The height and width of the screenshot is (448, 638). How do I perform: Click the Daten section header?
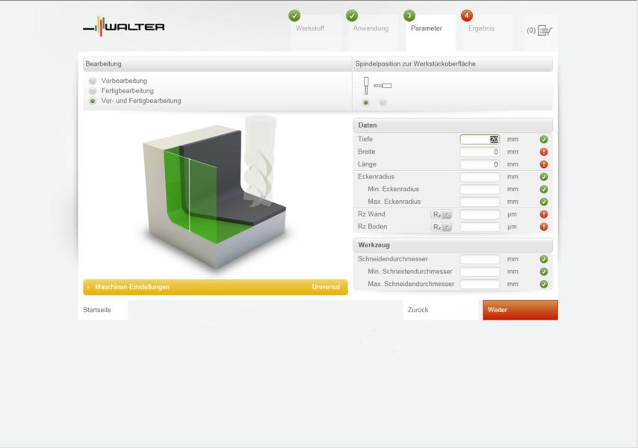coord(453,125)
